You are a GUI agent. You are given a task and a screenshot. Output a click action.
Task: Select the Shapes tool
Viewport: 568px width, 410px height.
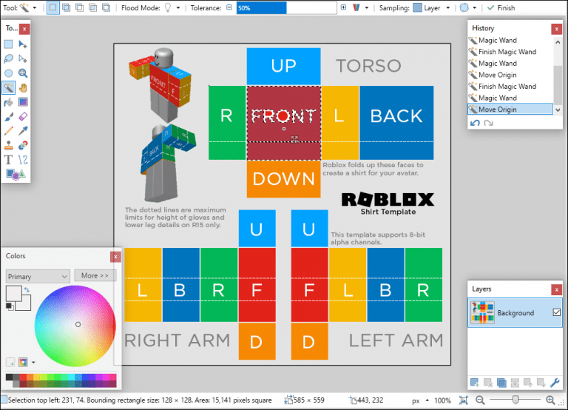16,175
